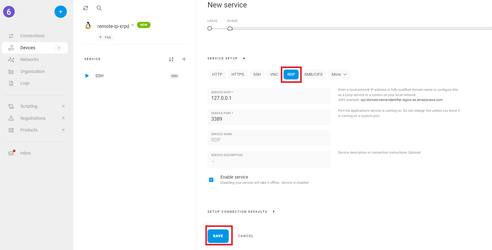
Task: Click the Service Name field
Action: tap(269, 138)
